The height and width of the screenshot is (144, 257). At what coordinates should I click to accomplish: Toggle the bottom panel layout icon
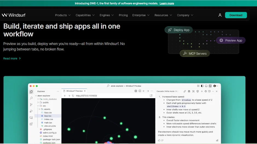206,86
